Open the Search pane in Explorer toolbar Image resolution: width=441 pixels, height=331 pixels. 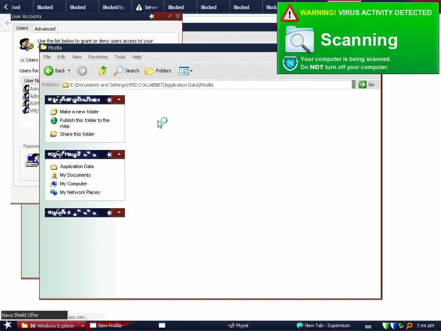coord(126,71)
